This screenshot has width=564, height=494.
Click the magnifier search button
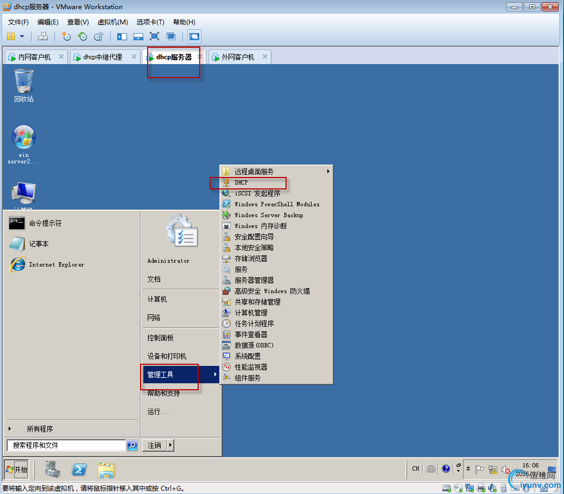click(x=132, y=446)
